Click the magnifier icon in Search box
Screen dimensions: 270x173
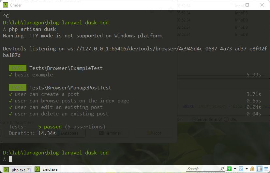coord(222,169)
